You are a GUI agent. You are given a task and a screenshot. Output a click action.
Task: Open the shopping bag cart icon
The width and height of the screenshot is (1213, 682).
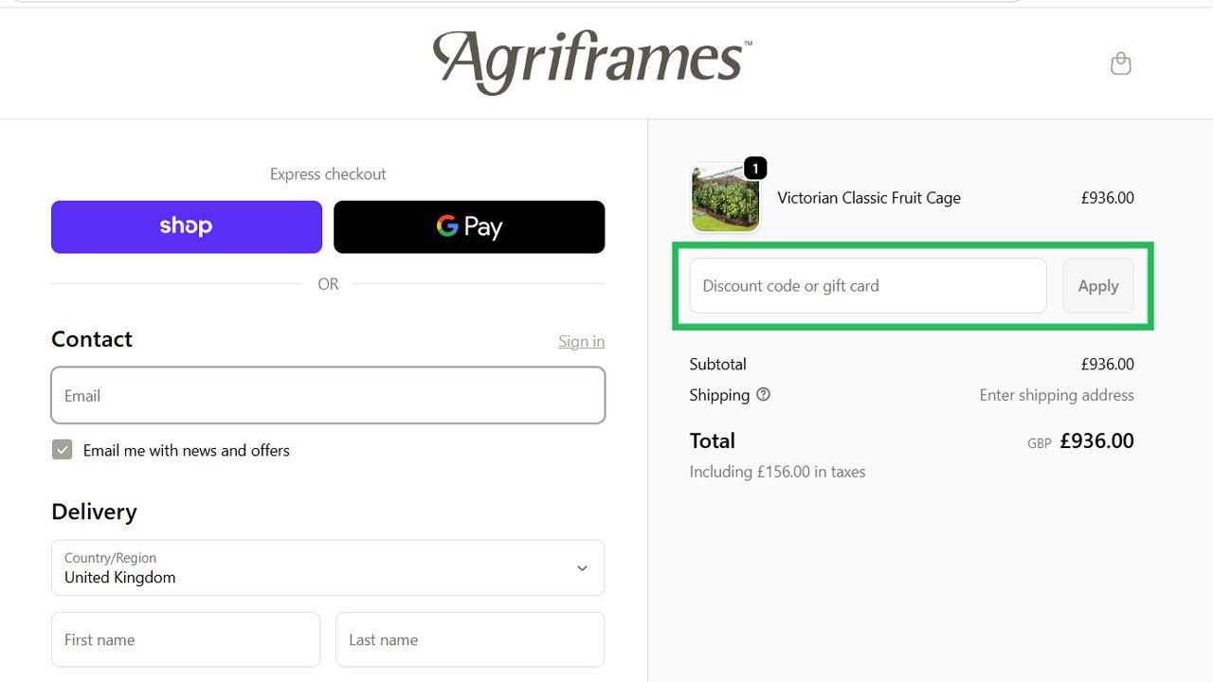click(1121, 63)
